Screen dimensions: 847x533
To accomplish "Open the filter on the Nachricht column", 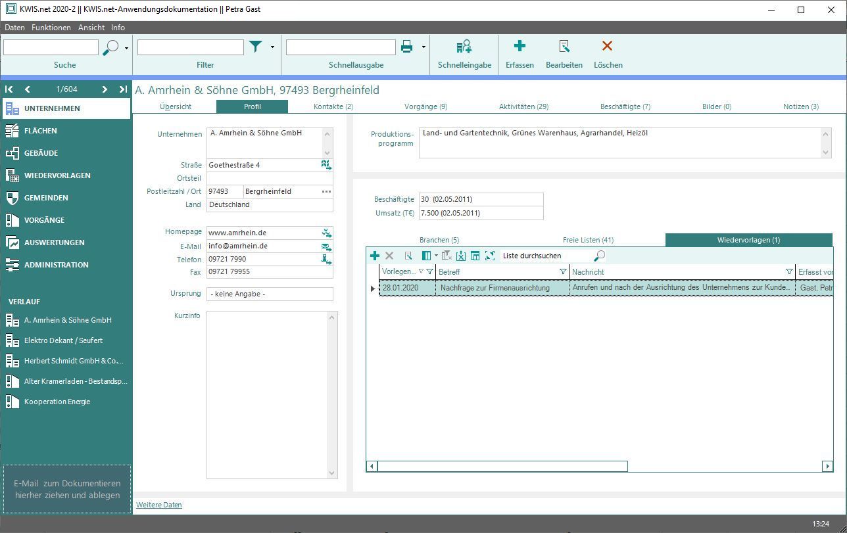I will 789,271.
